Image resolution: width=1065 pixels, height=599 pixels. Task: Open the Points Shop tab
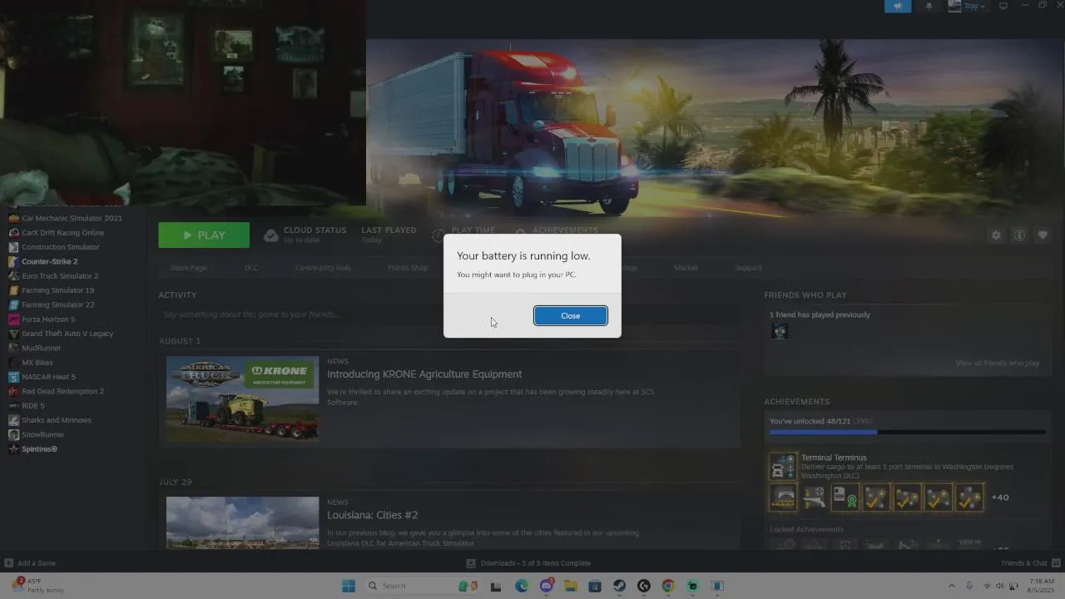[408, 268]
